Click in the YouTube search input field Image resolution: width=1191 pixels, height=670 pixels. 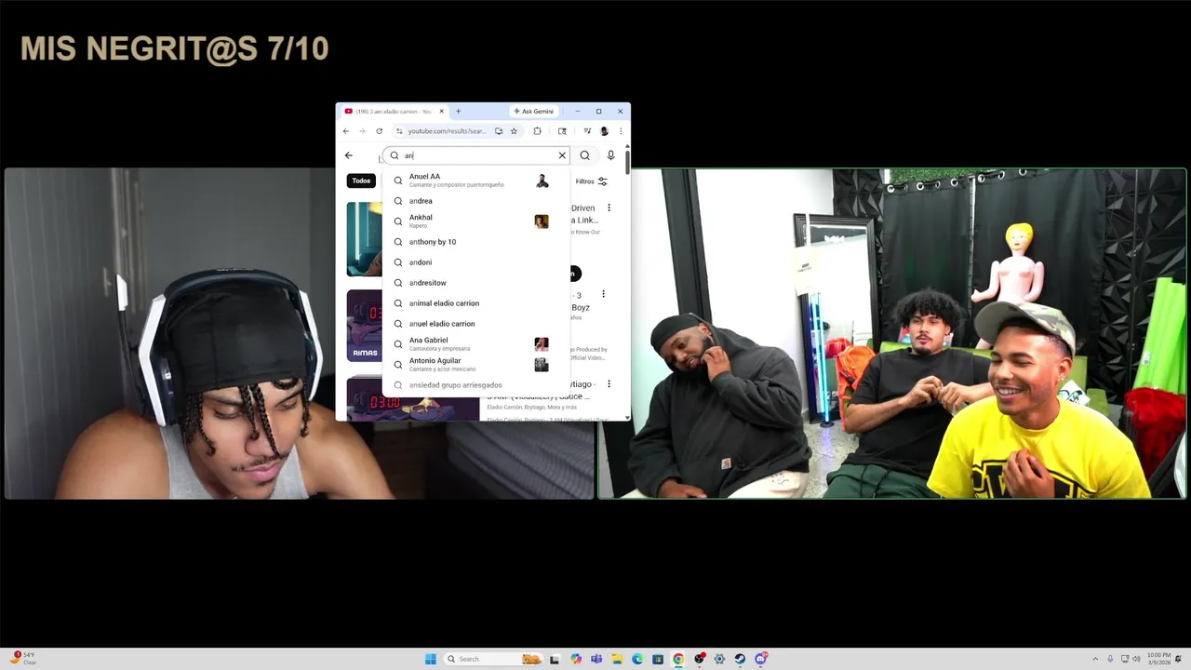coord(478,155)
